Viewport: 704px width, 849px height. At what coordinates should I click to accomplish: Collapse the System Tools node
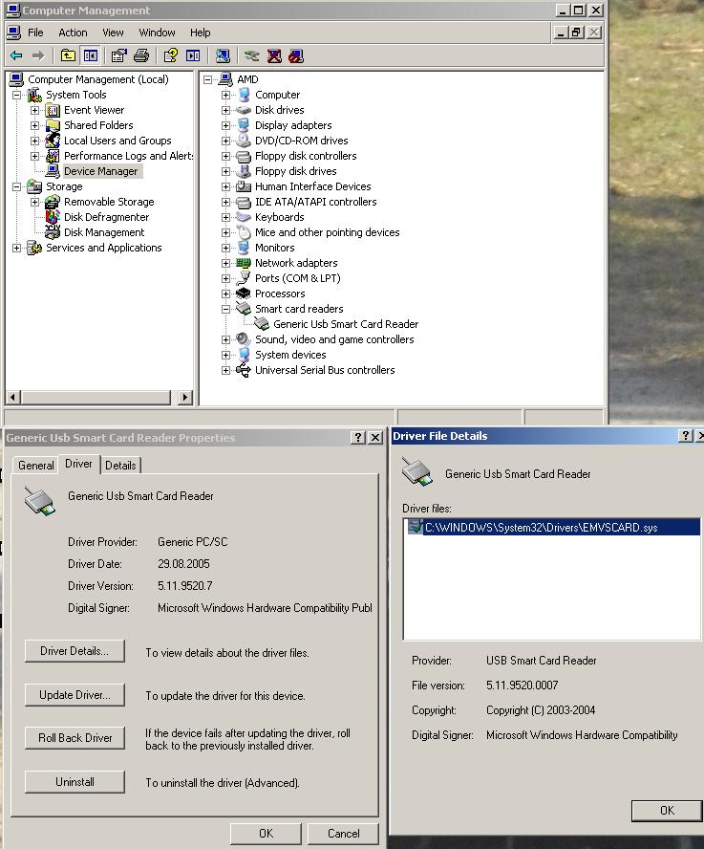17,95
